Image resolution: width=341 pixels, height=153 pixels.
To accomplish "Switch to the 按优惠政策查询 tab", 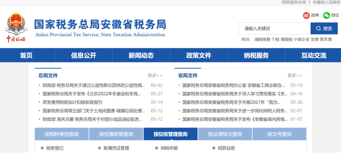I will pos(116,134).
